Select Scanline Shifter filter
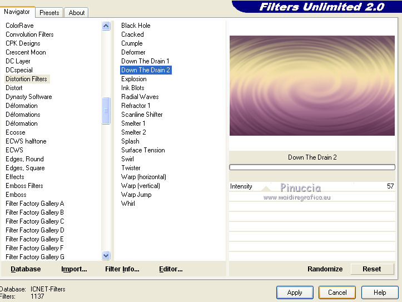Screen dimensions: 402x302 click(x=142, y=115)
